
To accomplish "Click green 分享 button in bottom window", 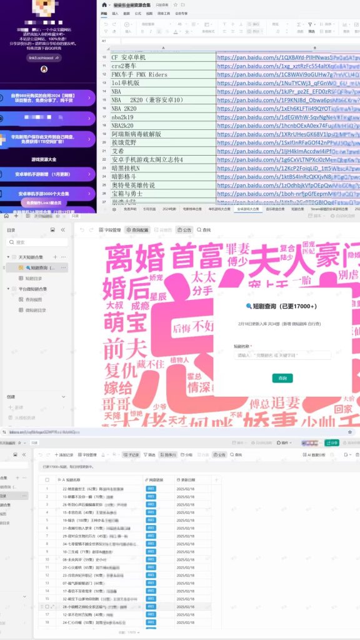I will click(x=332, y=442).
